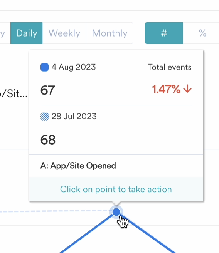The width and height of the screenshot is (219, 253).
Task: Click the 4 Aug 2023 date label
Action: click(x=74, y=67)
